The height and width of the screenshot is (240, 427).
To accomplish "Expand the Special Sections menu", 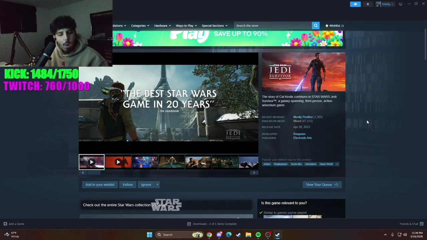I will 215,26.
